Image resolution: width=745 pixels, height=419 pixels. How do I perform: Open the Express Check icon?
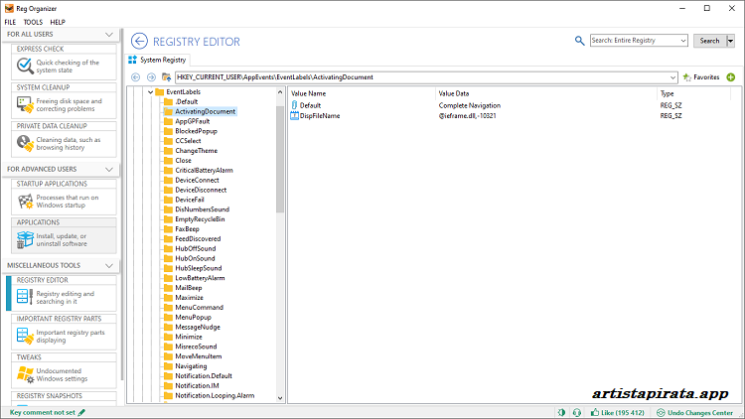click(x=25, y=67)
